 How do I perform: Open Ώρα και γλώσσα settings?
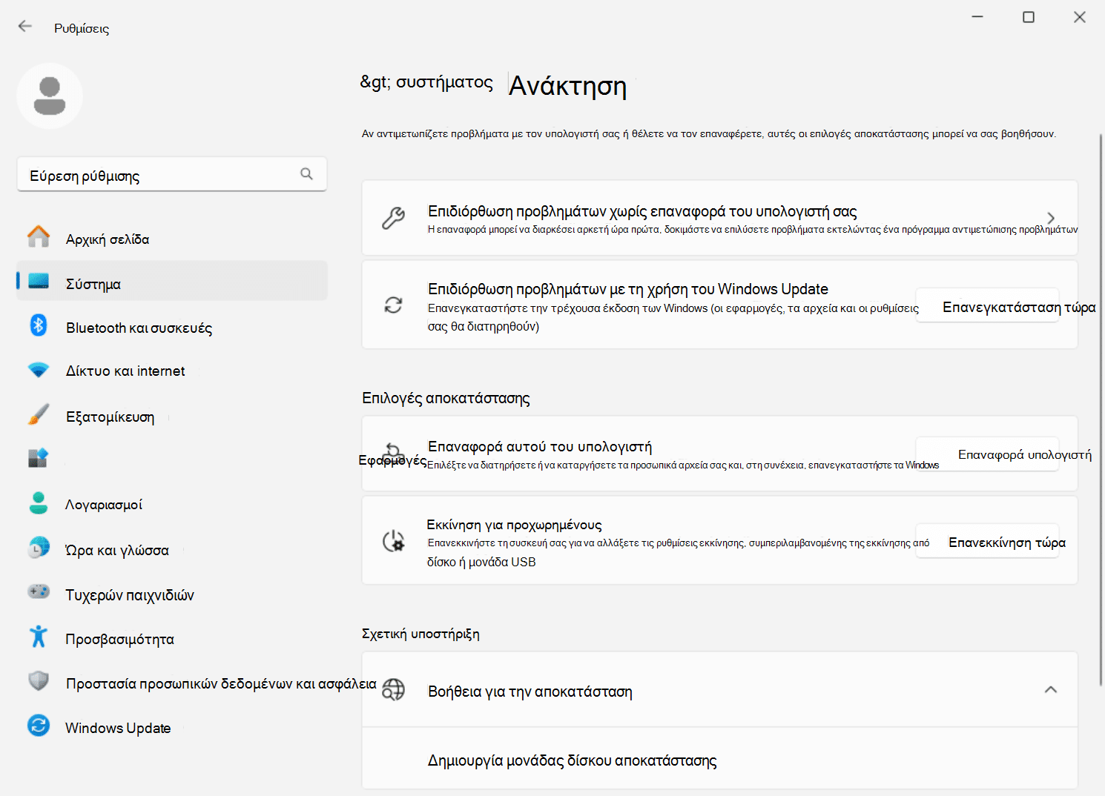pyautogui.click(x=117, y=550)
